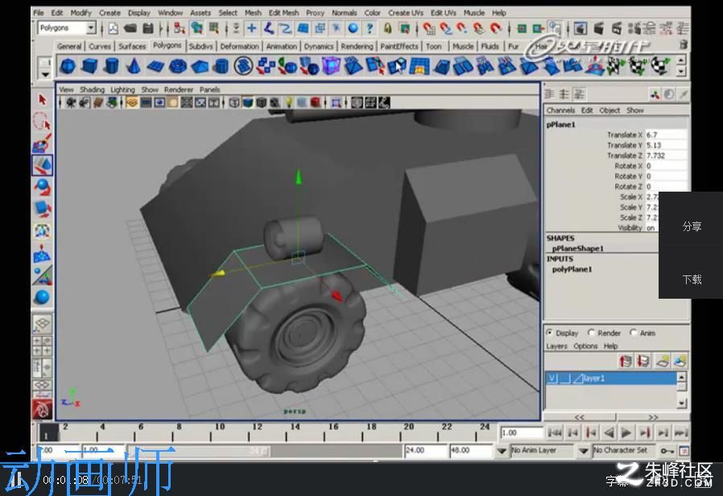This screenshot has height=496, width=723.
Task: Create a polygon cube from the shelf
Action: tap(89, 66)
